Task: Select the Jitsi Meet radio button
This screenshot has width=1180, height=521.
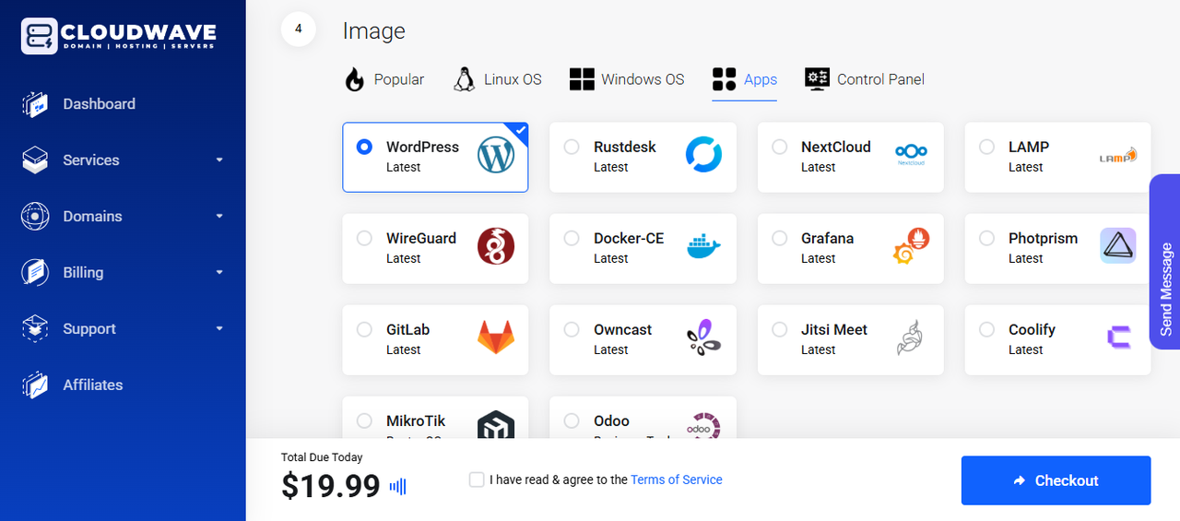Action: coord(780,329)
